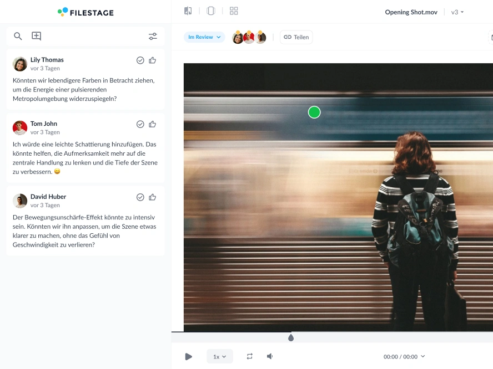Expand the 00:00 / 00:00 time format menu
This screenshot has width=493, height=369.
click(x=404, y=357)
